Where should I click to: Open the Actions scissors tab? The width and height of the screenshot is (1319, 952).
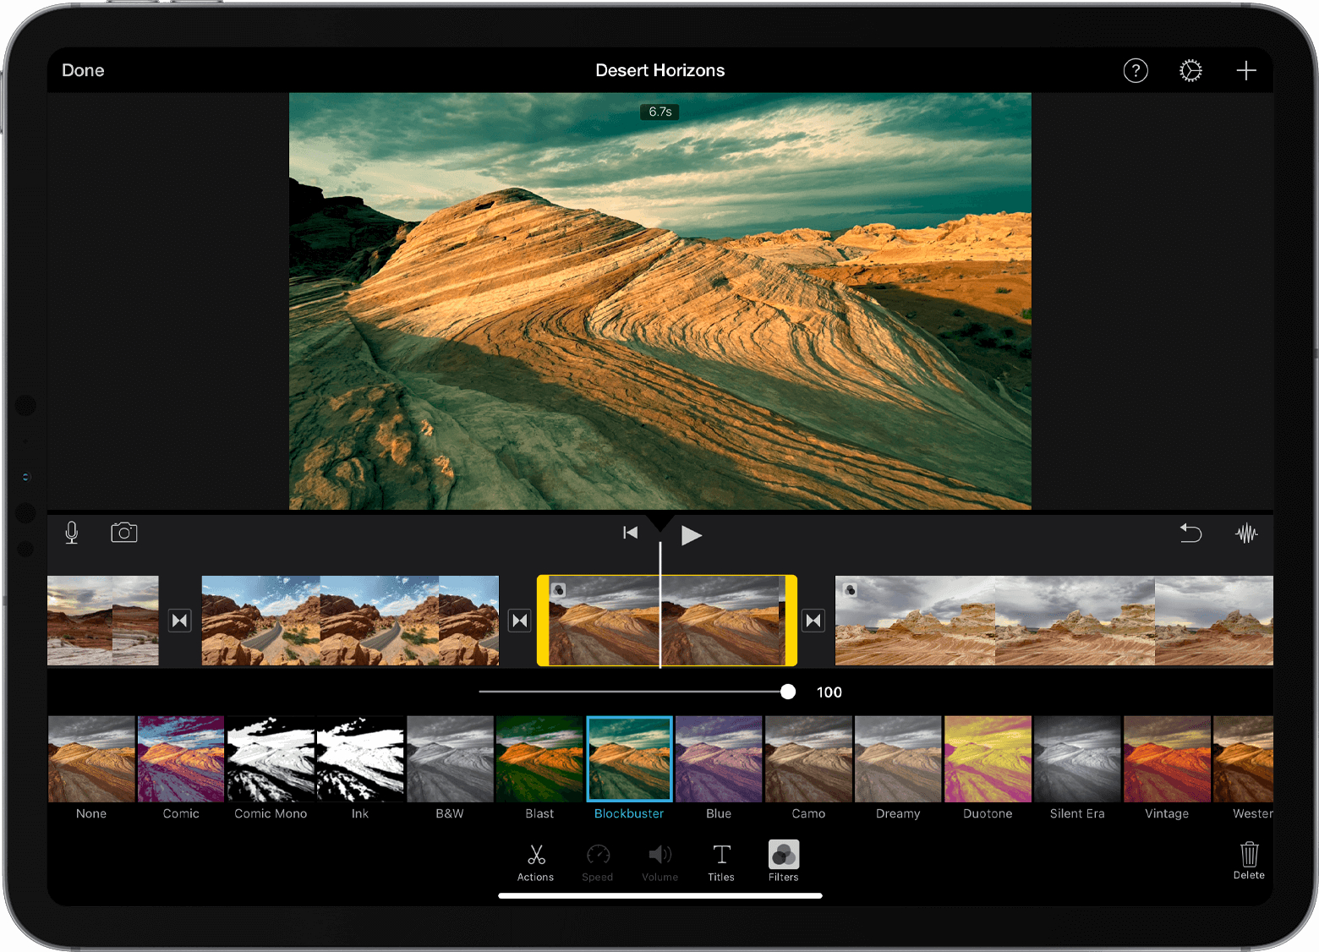click(x=536, y=862)
